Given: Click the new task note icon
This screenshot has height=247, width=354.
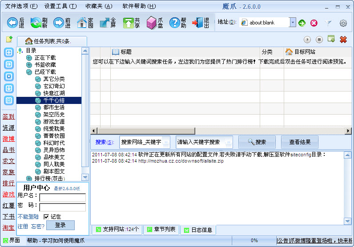Looking at the screenshot, I should point(9,39).
